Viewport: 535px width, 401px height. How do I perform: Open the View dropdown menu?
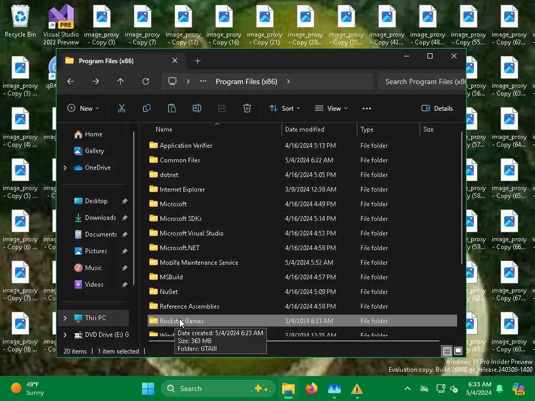pos(331,109)
